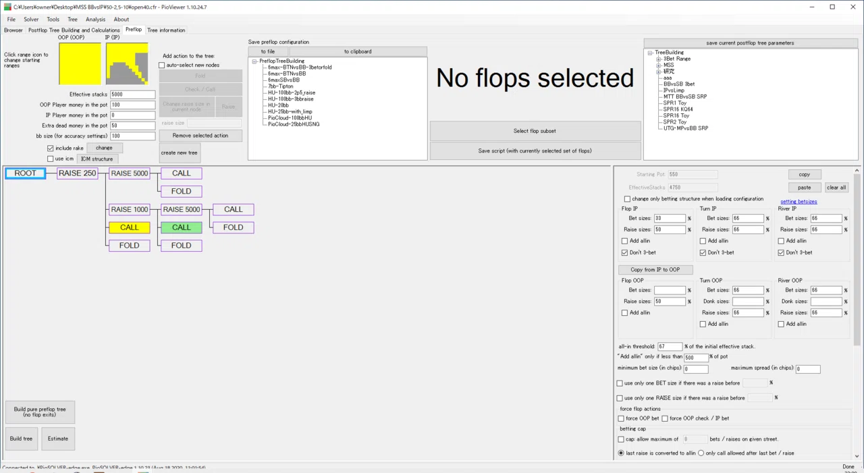Click the rake change button
Viewport: 864px width, 473px height.
coord(104,148)
